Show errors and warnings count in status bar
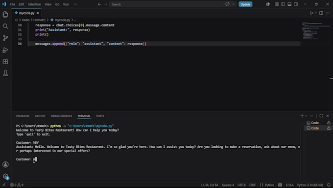The image size is (333, 188). click(x=17, y=185)
